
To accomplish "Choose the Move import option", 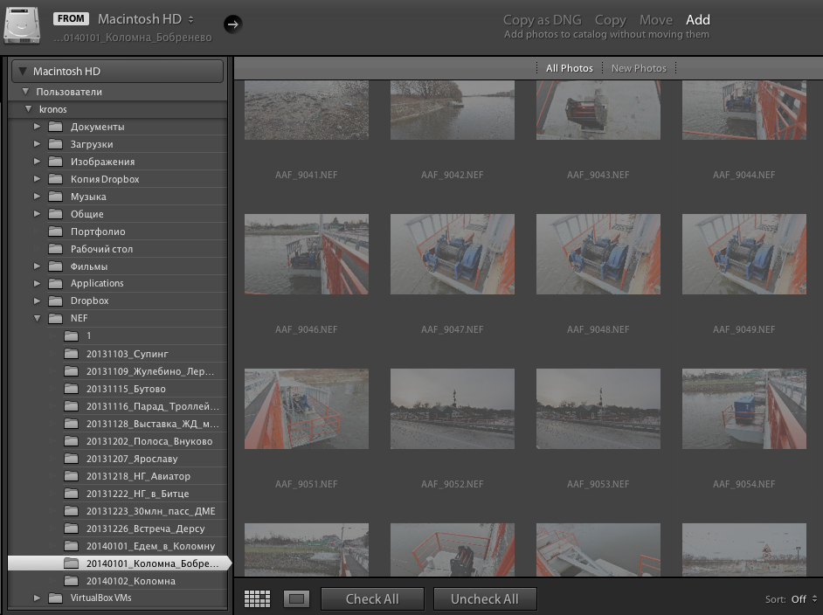I will [655, 20].
